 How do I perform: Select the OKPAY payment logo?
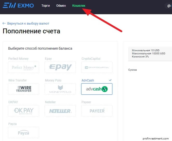click(x=24, y=111)
